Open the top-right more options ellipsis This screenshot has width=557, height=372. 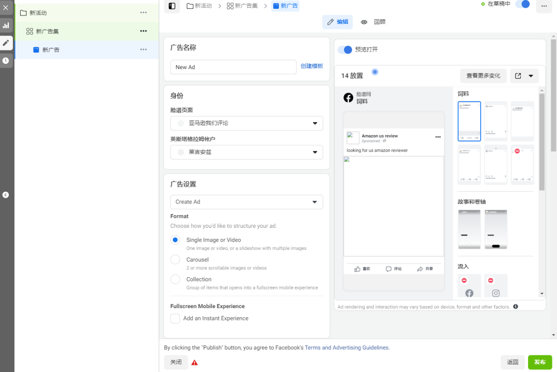[544, 6]
